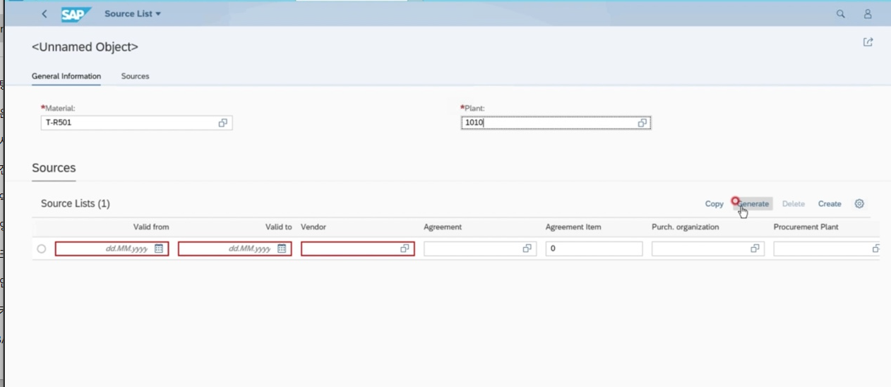891x387 pixels.
Task: Click the Valid to column header
Action: click(x=278, y=227)
